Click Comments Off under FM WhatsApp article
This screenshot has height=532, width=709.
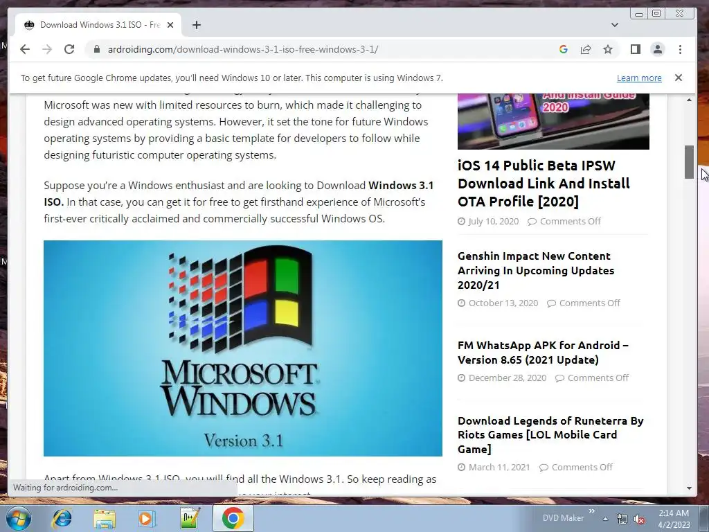click(598, 378)
